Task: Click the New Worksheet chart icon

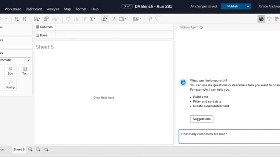Action: 37,19
